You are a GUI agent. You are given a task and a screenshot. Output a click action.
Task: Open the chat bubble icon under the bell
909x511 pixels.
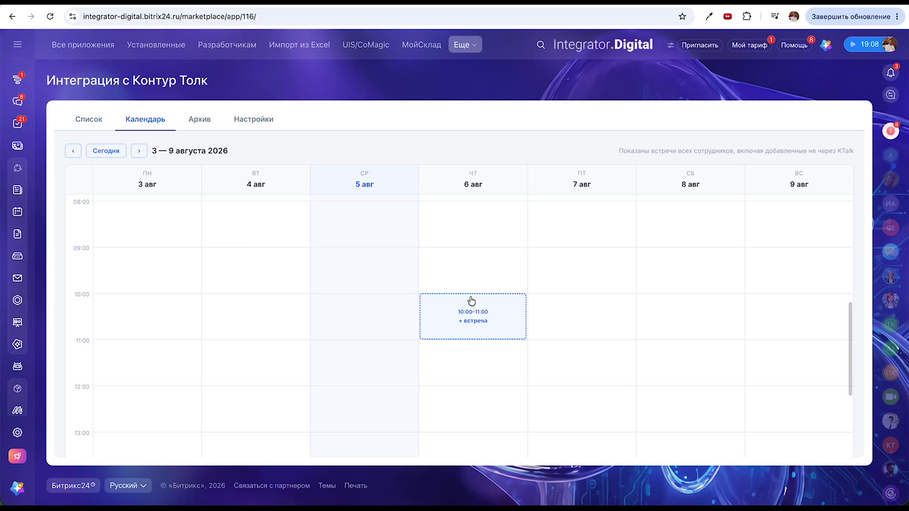[x=891, y=95]
